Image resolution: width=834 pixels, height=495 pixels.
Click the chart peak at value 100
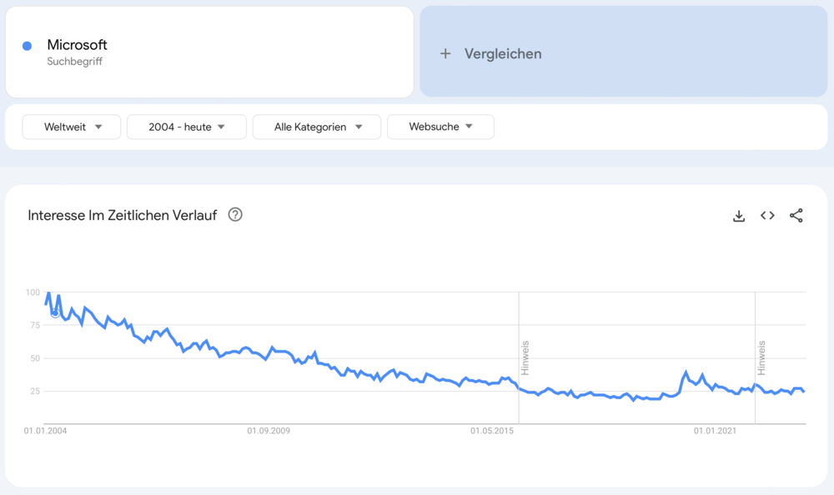click(x=48, y=293)
